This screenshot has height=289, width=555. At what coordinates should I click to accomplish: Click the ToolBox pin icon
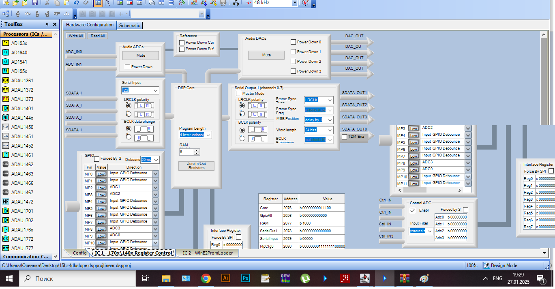point(47,24)
